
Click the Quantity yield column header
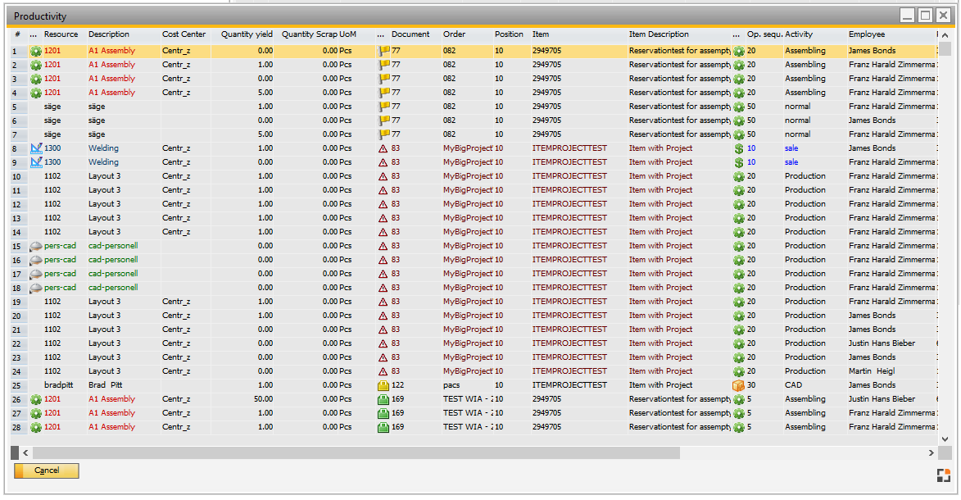point(247,34)
